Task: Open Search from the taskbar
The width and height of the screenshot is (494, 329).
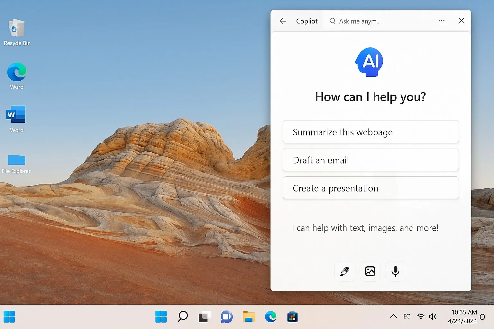Action: pos(182,317)
